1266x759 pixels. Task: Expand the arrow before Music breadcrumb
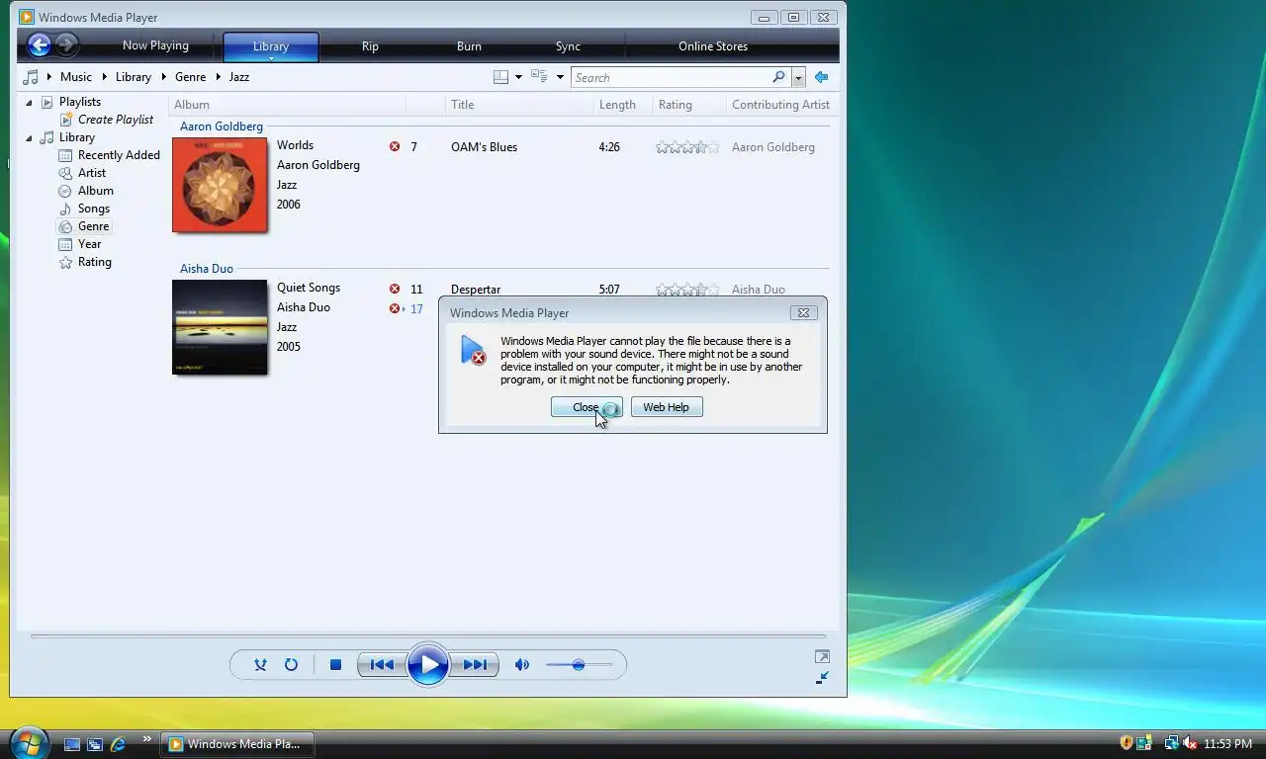49,77
